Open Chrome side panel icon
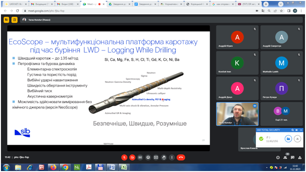This screenshot has height=172, width=306. tap(289, 11)
